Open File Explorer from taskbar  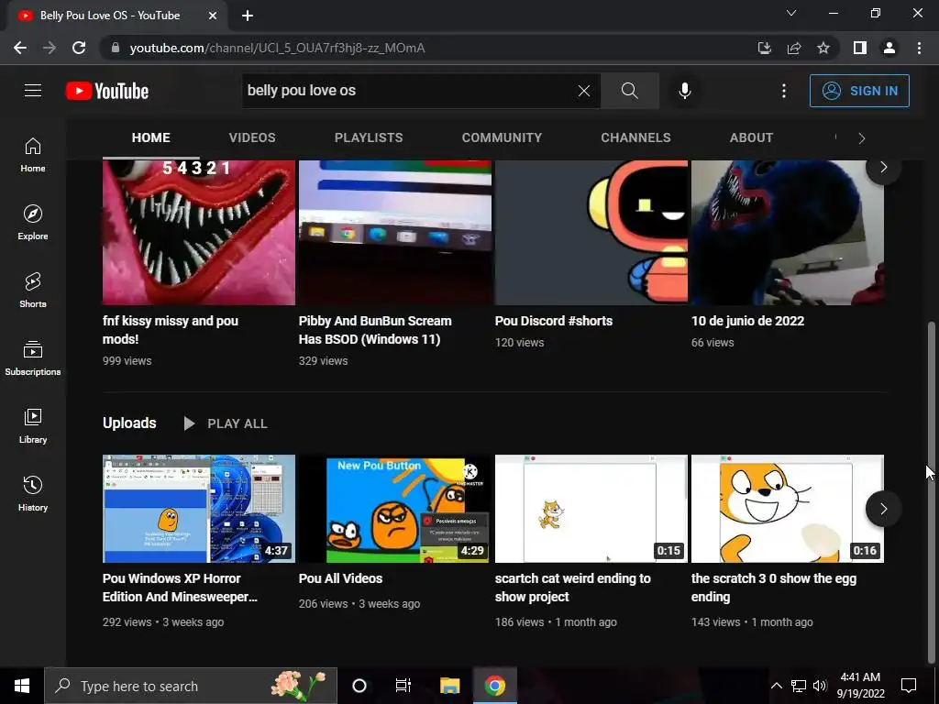449,686
